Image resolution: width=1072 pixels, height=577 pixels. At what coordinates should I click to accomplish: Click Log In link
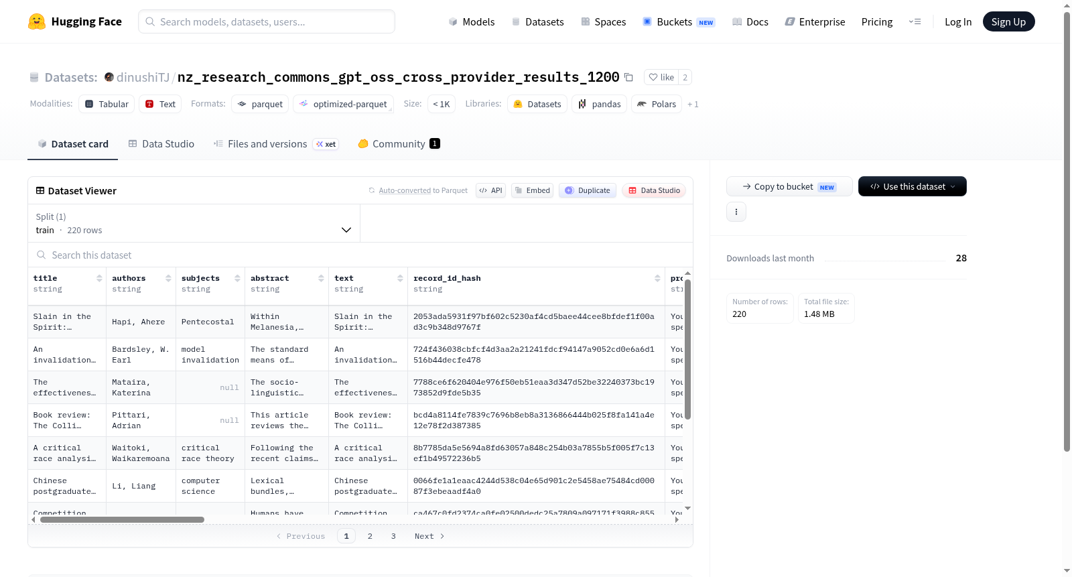pyautogui.click(x=958, y=21)
